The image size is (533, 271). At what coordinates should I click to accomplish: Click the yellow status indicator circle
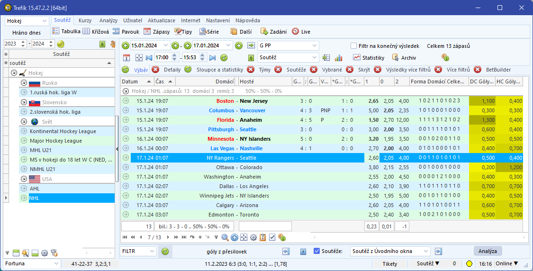tap(469, 263)
